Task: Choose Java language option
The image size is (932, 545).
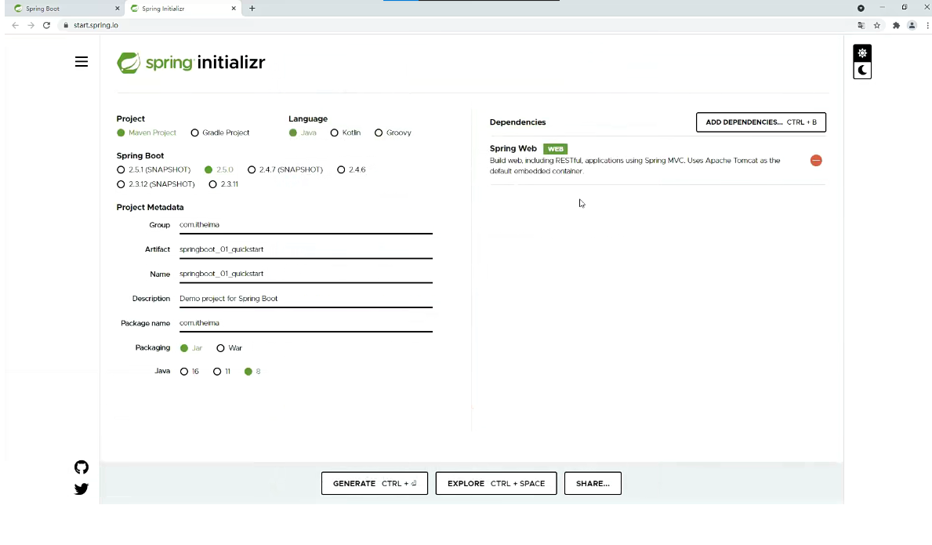Action: pyautogui.click(x=293, y=133)
